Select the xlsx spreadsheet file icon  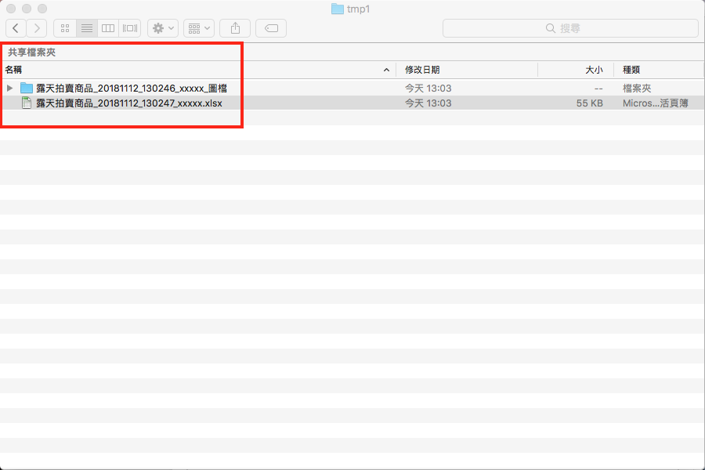(26, 103)
